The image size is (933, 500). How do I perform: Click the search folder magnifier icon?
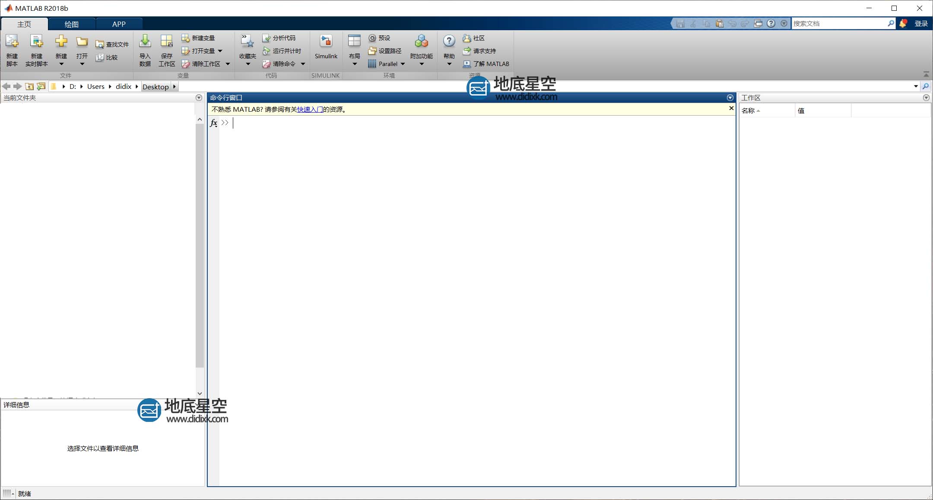point(926,87)
